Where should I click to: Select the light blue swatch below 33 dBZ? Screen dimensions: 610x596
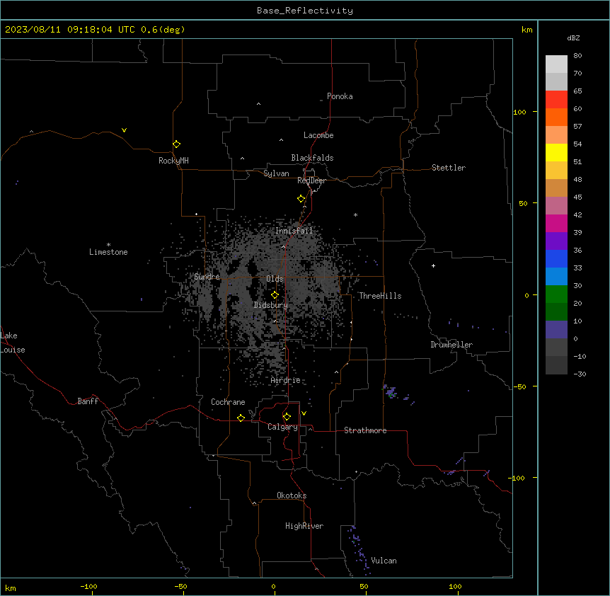556,277
